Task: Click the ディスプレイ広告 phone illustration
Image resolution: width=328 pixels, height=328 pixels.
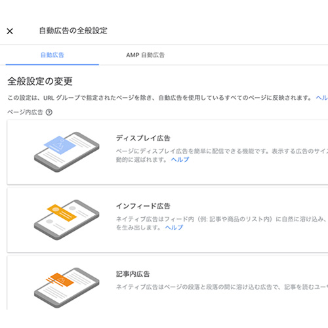Action: pos(67,152)
